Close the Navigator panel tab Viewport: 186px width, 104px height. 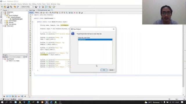pos(9,55)
